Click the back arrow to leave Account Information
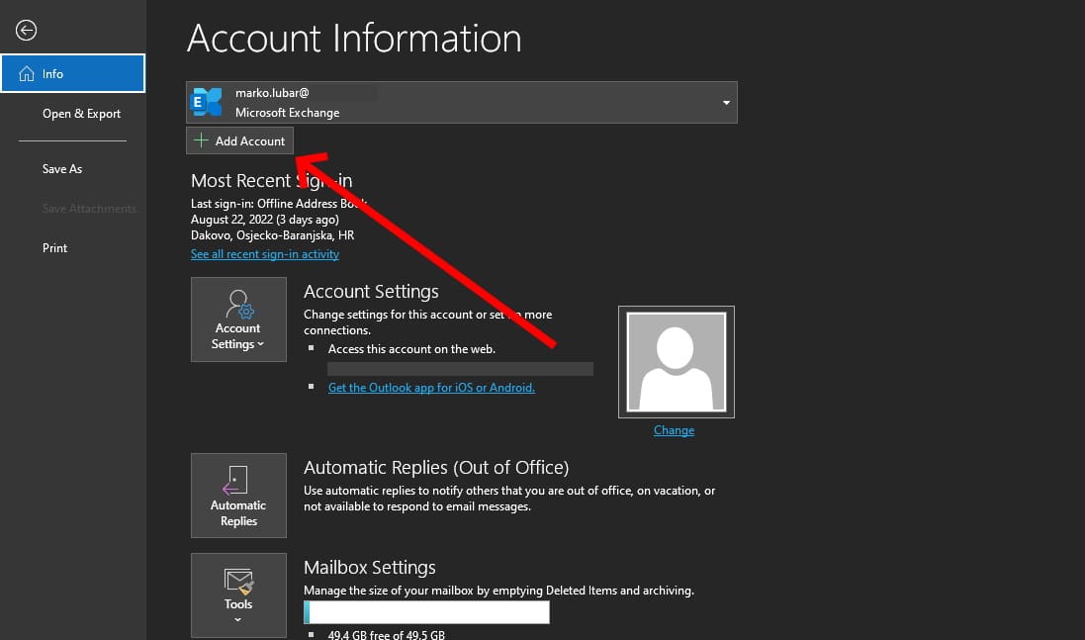This screenshot has height=640, width=1085. coord(26,29)
